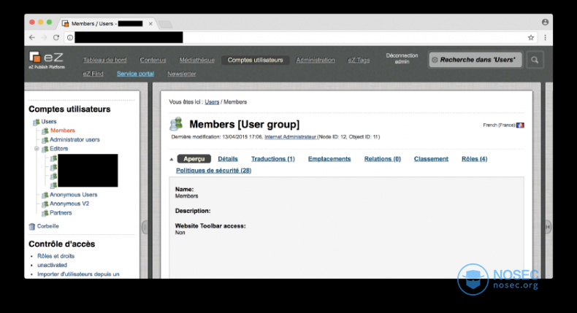577x313 pixels.
Task: Click the large Members user group icon
Action: click(176, 124)
